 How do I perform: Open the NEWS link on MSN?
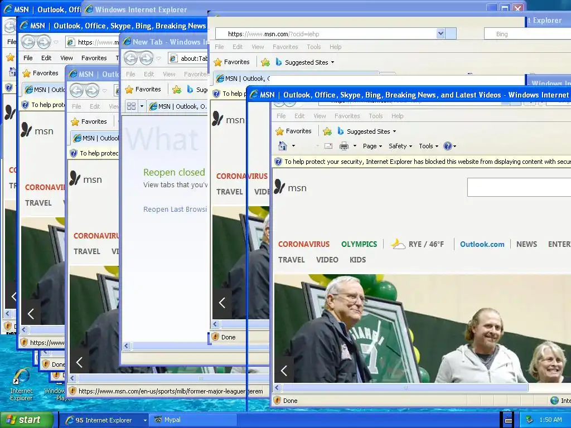526,244
